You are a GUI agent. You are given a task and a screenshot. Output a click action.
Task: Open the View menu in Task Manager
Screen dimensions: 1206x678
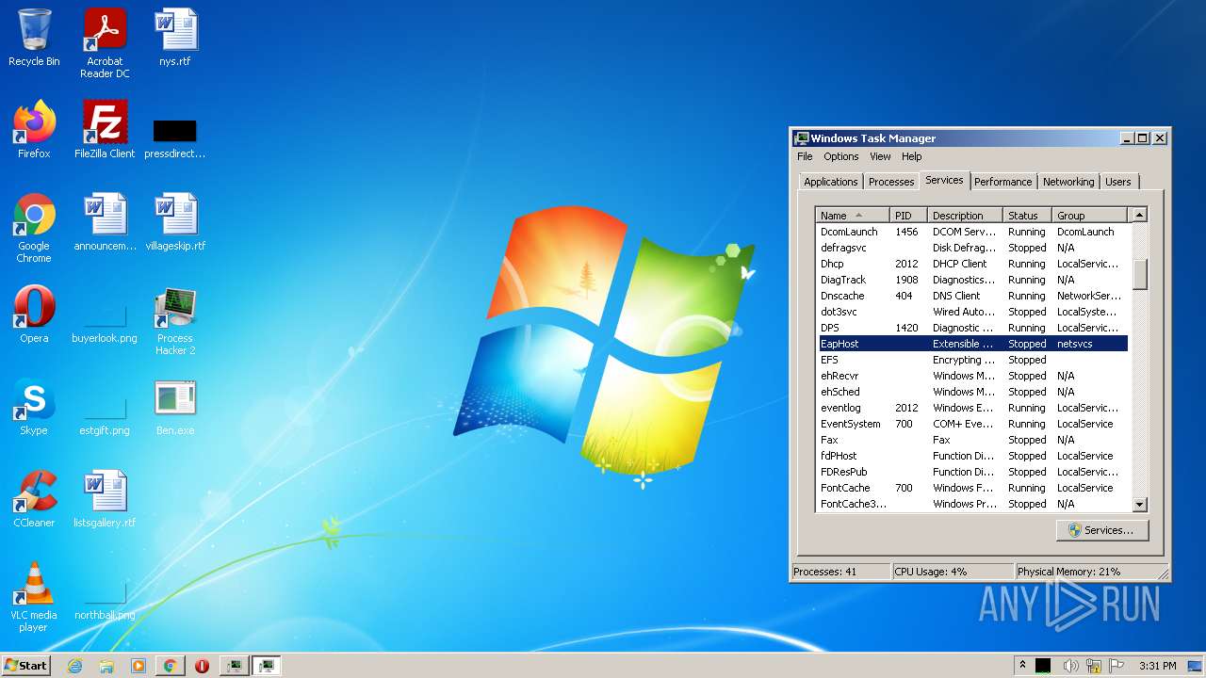click(x=880, y=156)
